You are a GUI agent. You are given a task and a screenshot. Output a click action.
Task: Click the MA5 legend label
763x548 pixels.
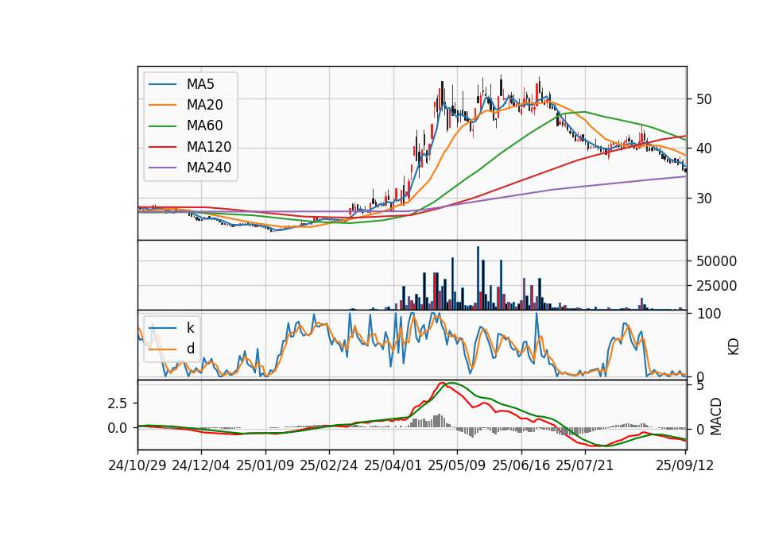coord(200,84)
